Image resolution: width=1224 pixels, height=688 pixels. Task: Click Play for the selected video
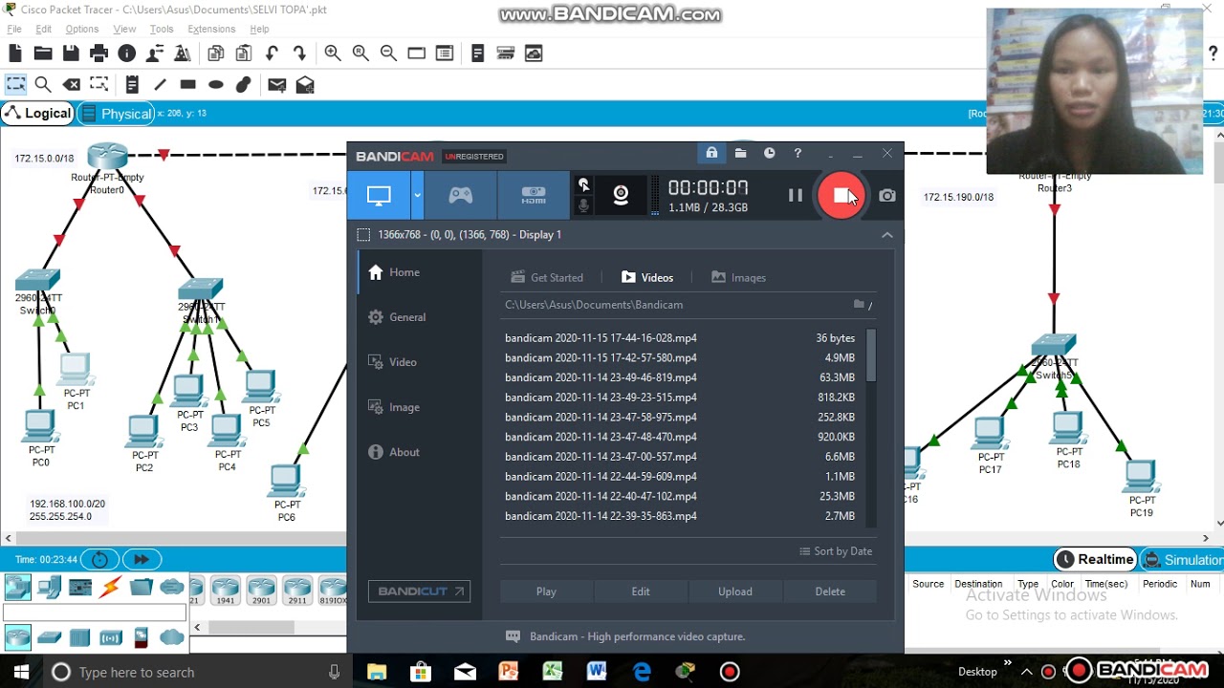coord(546,591)
